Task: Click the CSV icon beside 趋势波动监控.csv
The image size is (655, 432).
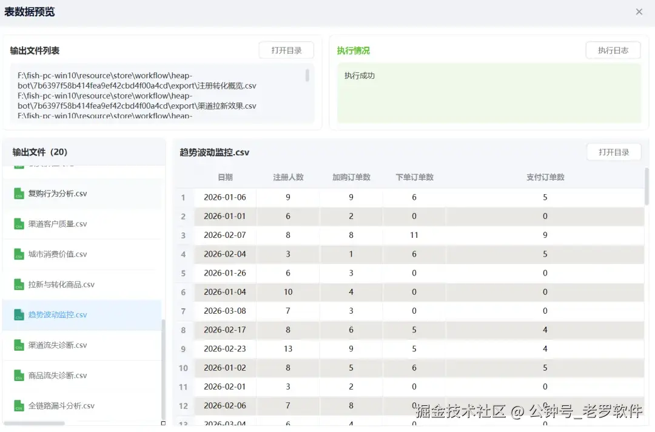Action: coord(19,315)
